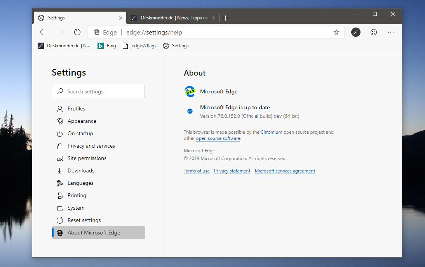425x267 pixels.
Task: Click the Printing printer icon
Action: click(x=59, y=196)
